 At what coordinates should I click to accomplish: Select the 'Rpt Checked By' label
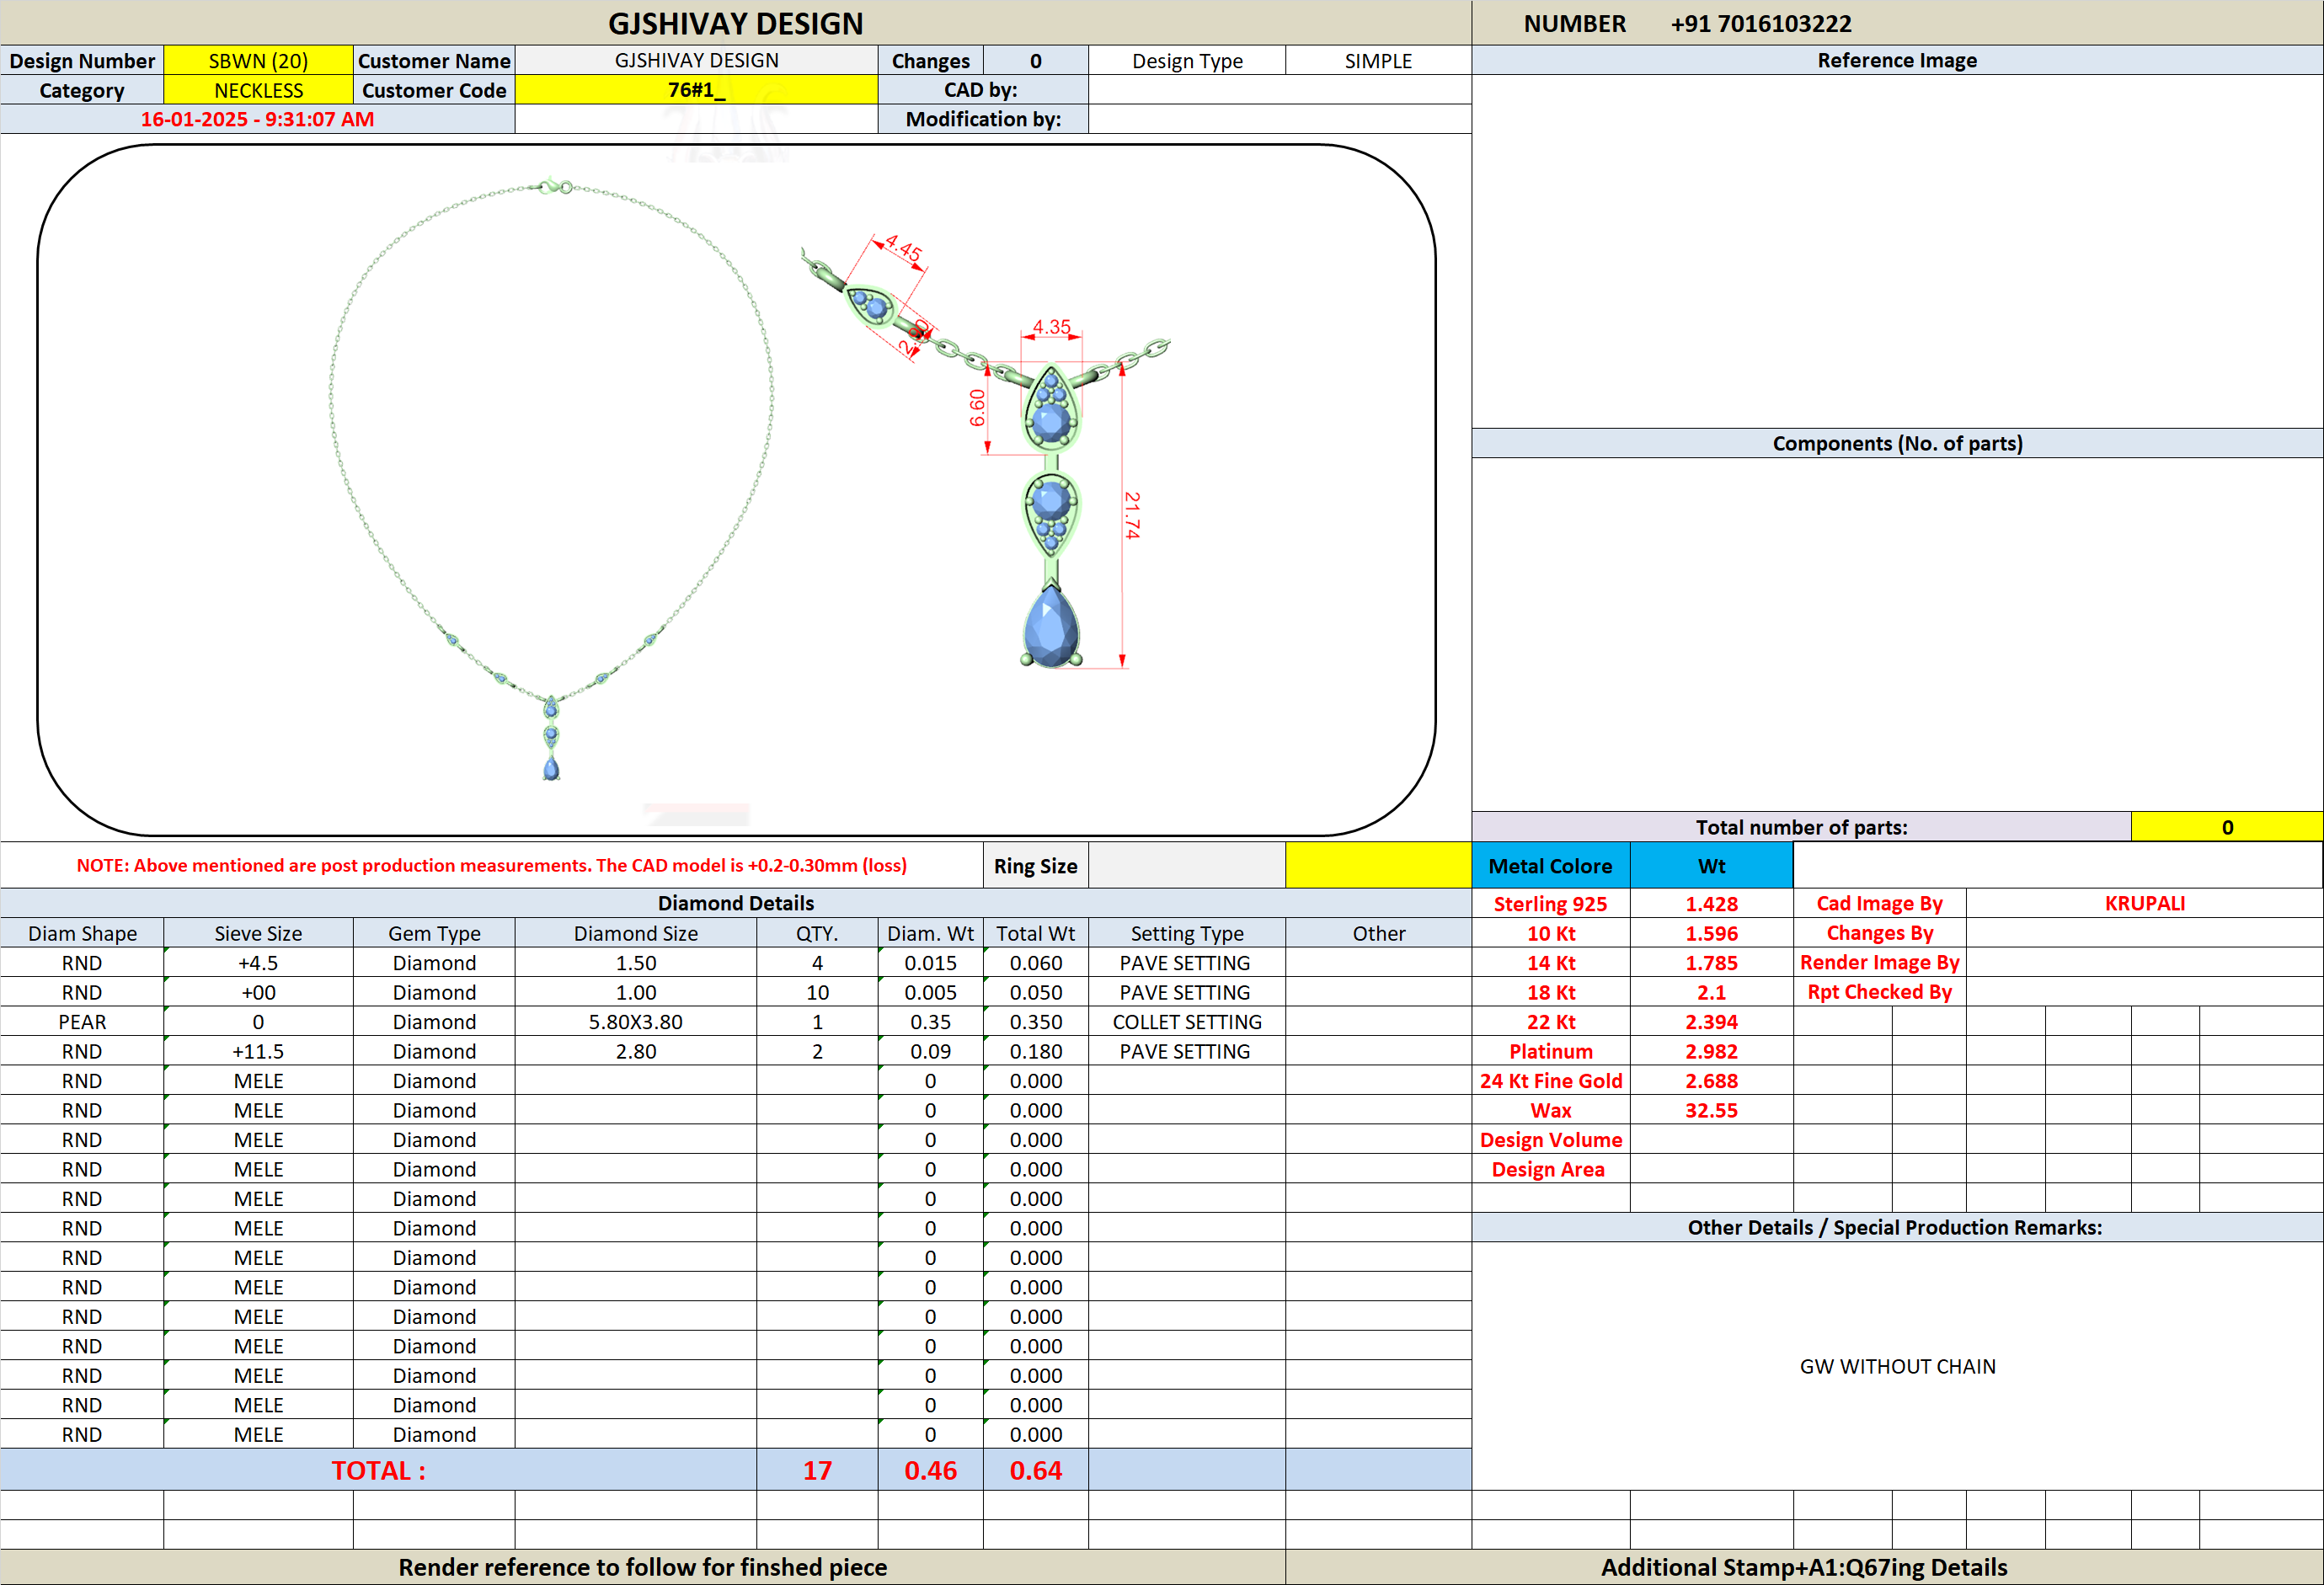click(x=1879, y=992)
